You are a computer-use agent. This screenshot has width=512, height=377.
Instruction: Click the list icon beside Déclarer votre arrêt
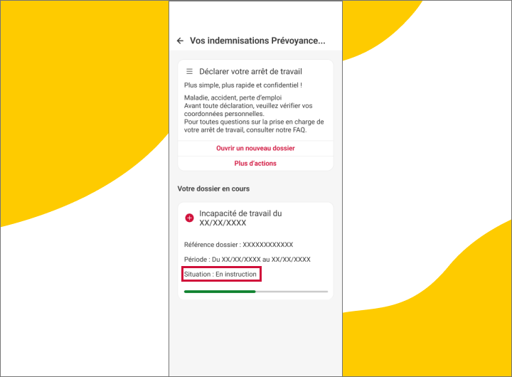point(190,72)
